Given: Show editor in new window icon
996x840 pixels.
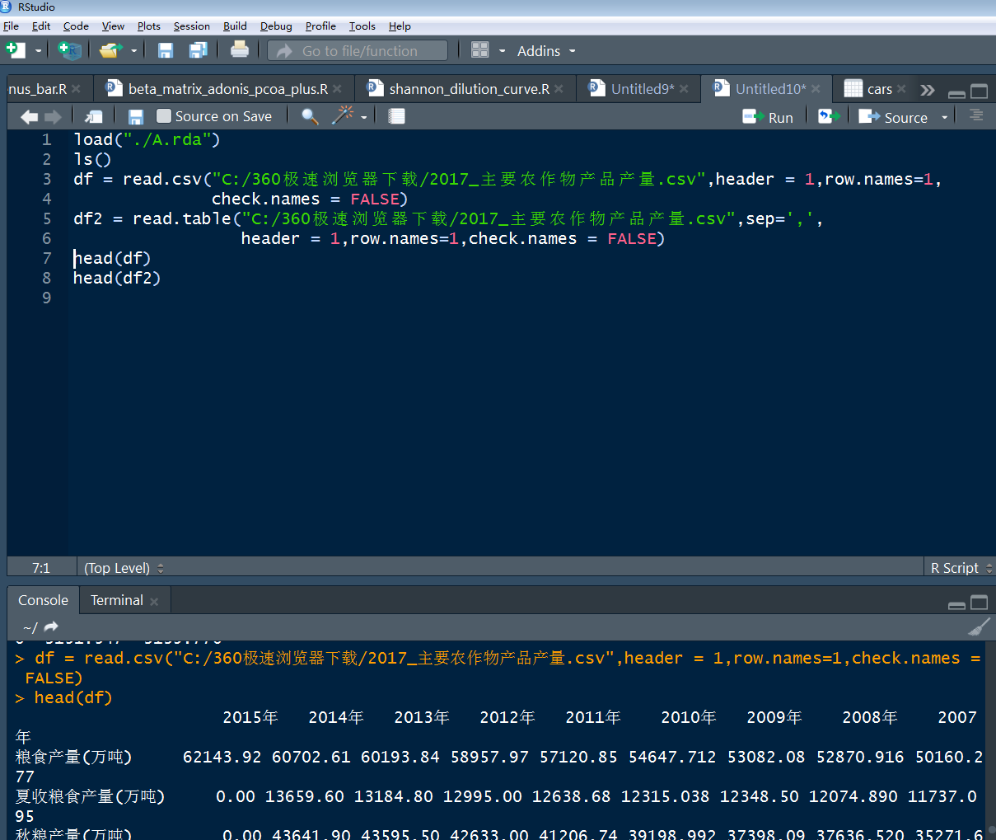Looking at the screenshot, I should click(x=94, y=117).
